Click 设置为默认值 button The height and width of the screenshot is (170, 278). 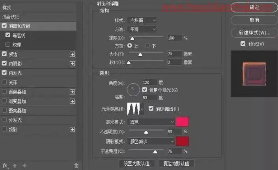click(x=136, y=163)
